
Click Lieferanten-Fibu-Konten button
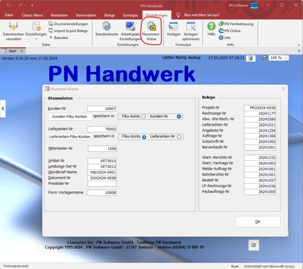point(70,137)
